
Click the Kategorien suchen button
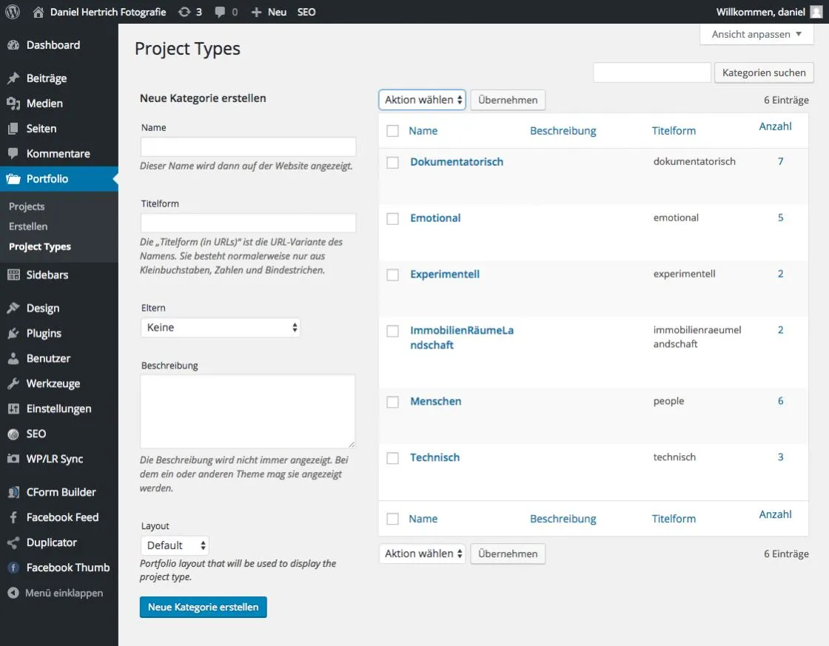[764, 73]
